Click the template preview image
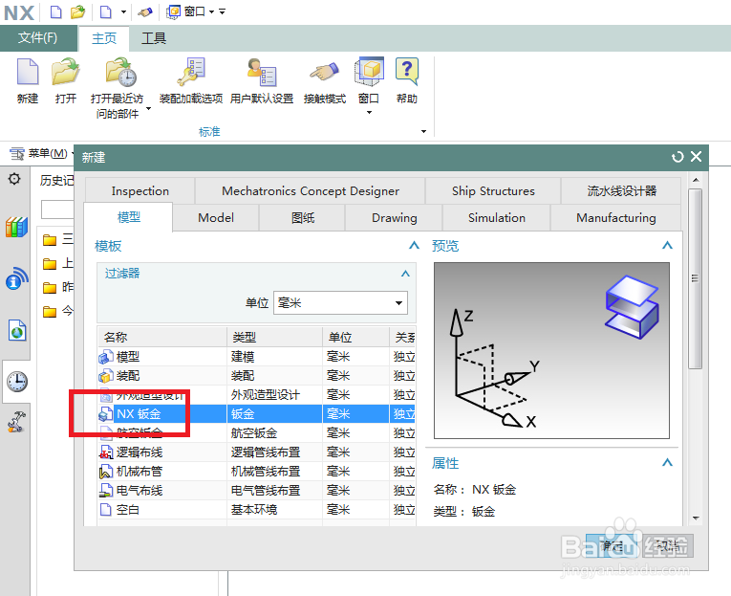731x596 pixels. (551, 350)
